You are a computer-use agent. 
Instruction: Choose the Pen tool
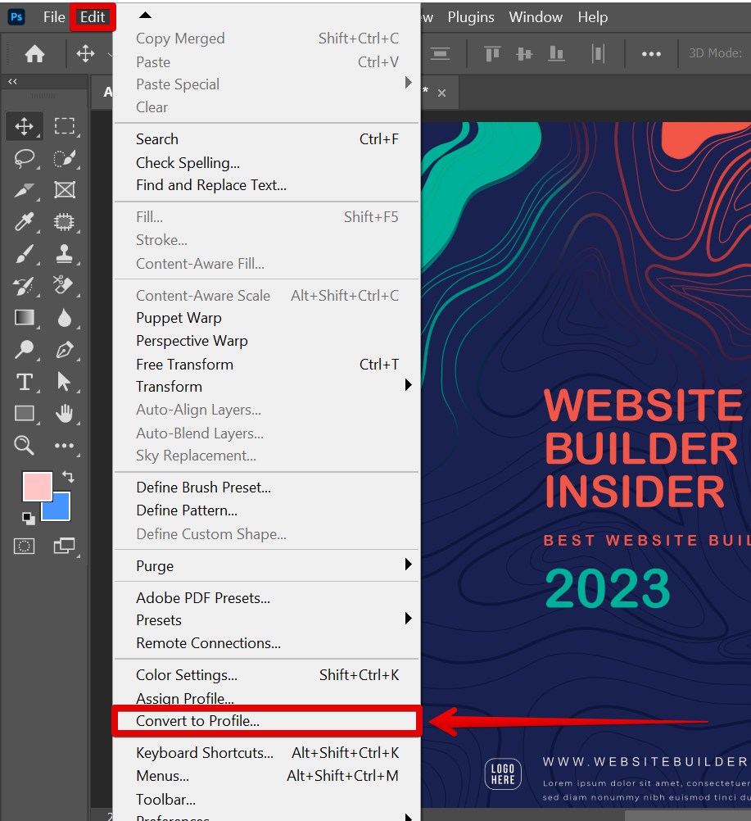65,350
